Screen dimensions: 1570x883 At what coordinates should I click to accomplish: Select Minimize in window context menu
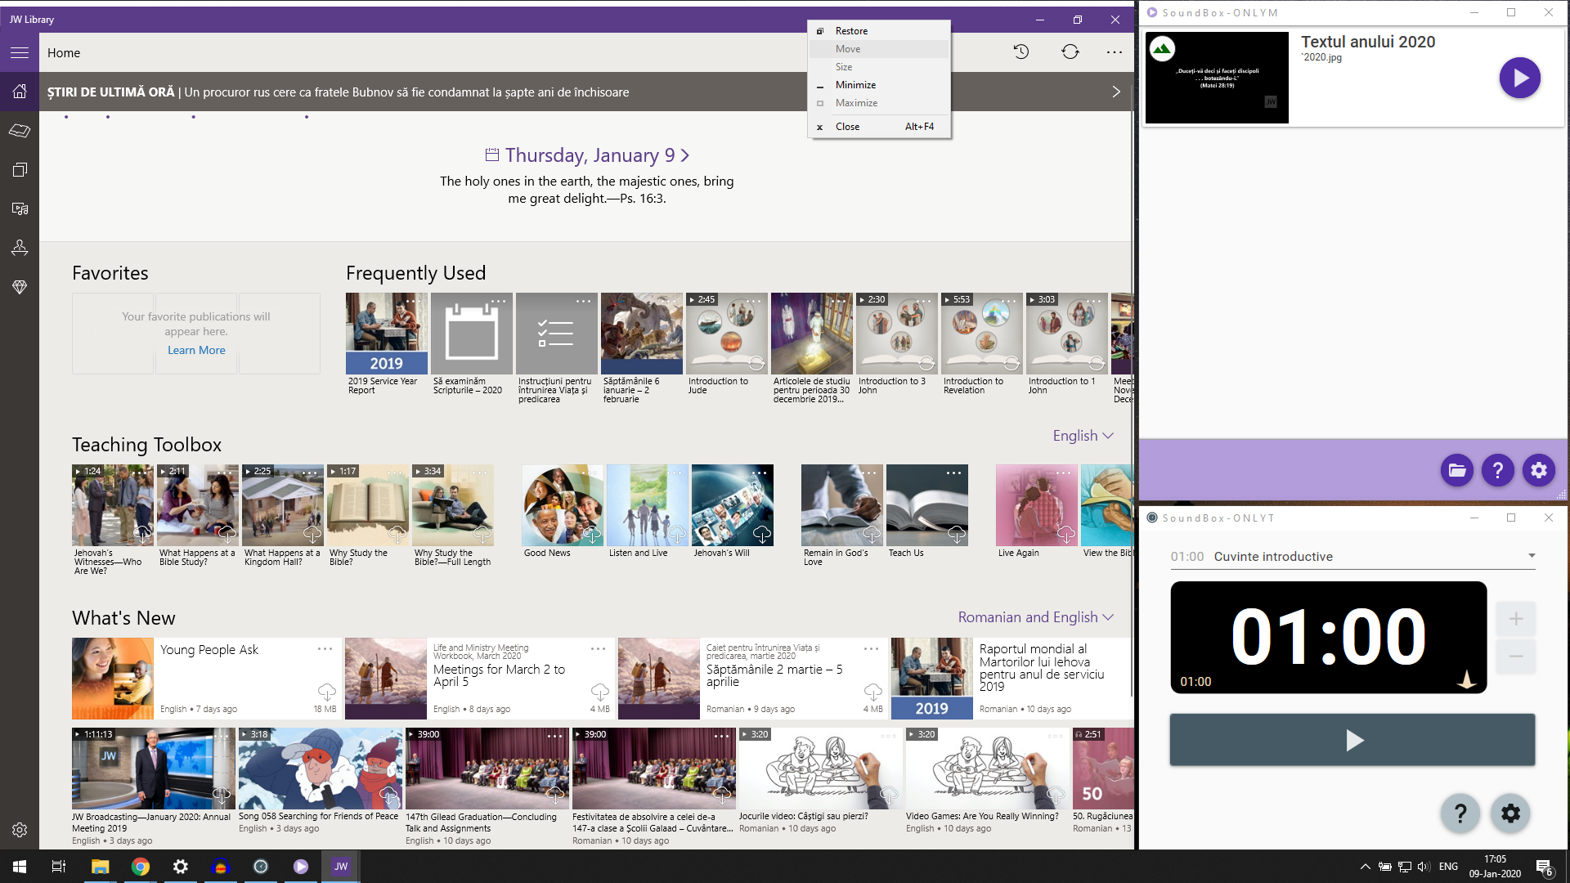coord(855,85)
